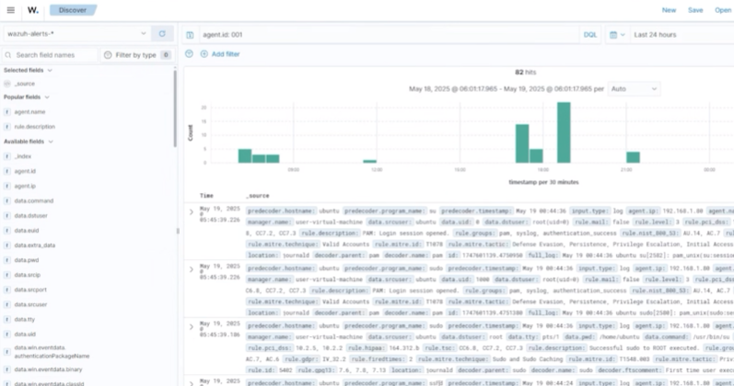Open the calendar quick date menu
This screenshot has width=734, height=386.
tap(617, 35)
